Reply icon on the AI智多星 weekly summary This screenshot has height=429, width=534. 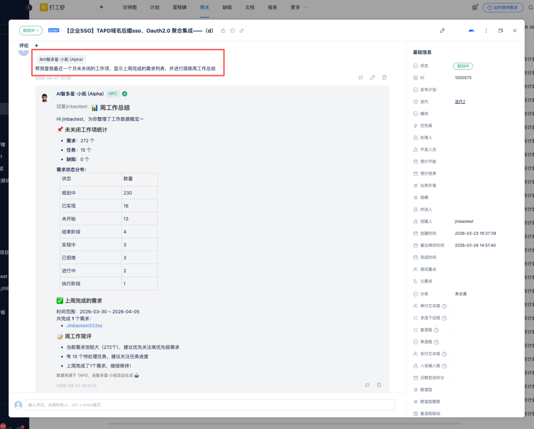pos(367,385)
